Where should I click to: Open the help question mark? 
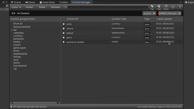coord(180,7)
